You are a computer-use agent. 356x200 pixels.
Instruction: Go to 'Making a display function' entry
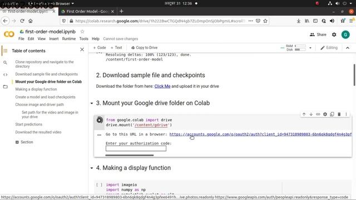(x=36, y=89)
